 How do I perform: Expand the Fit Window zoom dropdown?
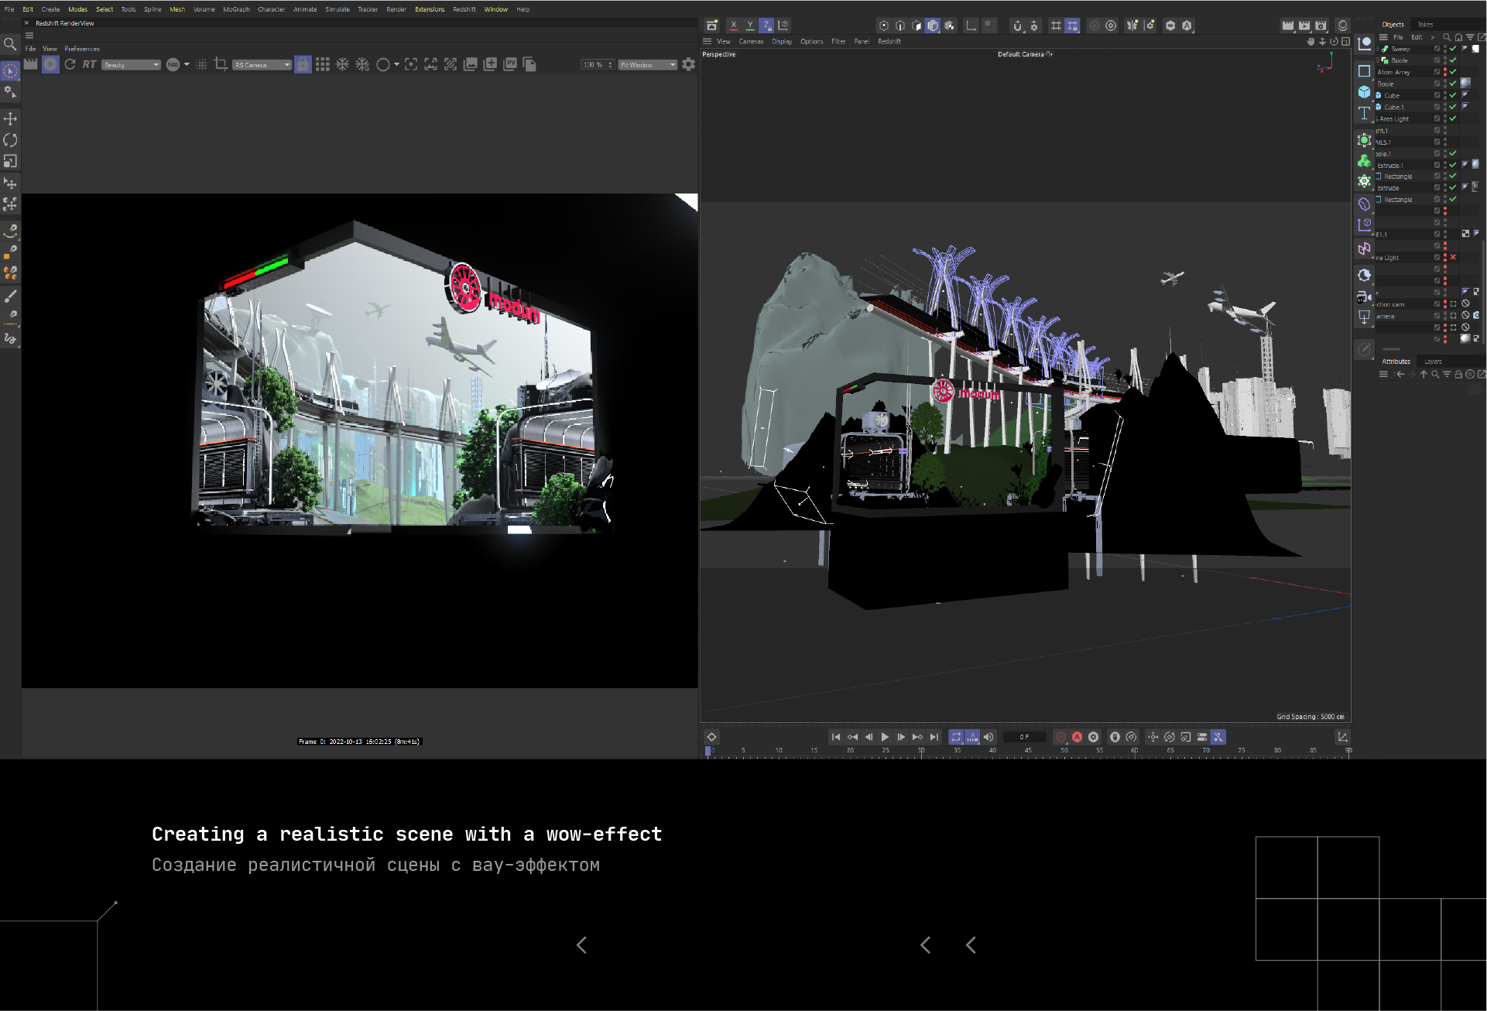(647, 65)
